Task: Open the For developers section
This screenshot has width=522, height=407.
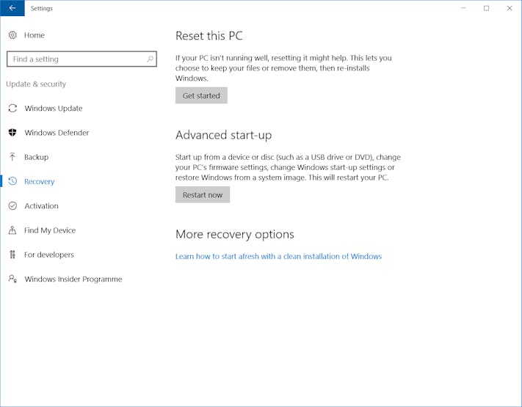Action: (x=48, y=254)
